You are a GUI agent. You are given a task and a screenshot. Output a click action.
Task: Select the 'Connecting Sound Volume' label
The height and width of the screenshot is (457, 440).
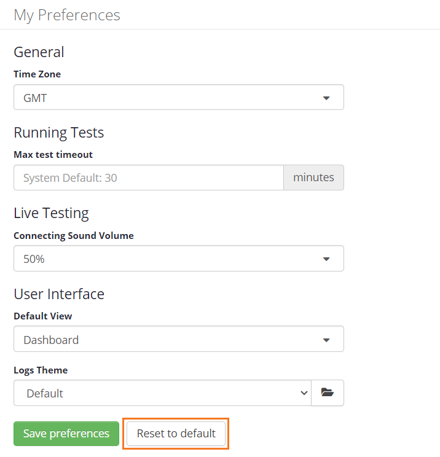[x=74, y=235]
